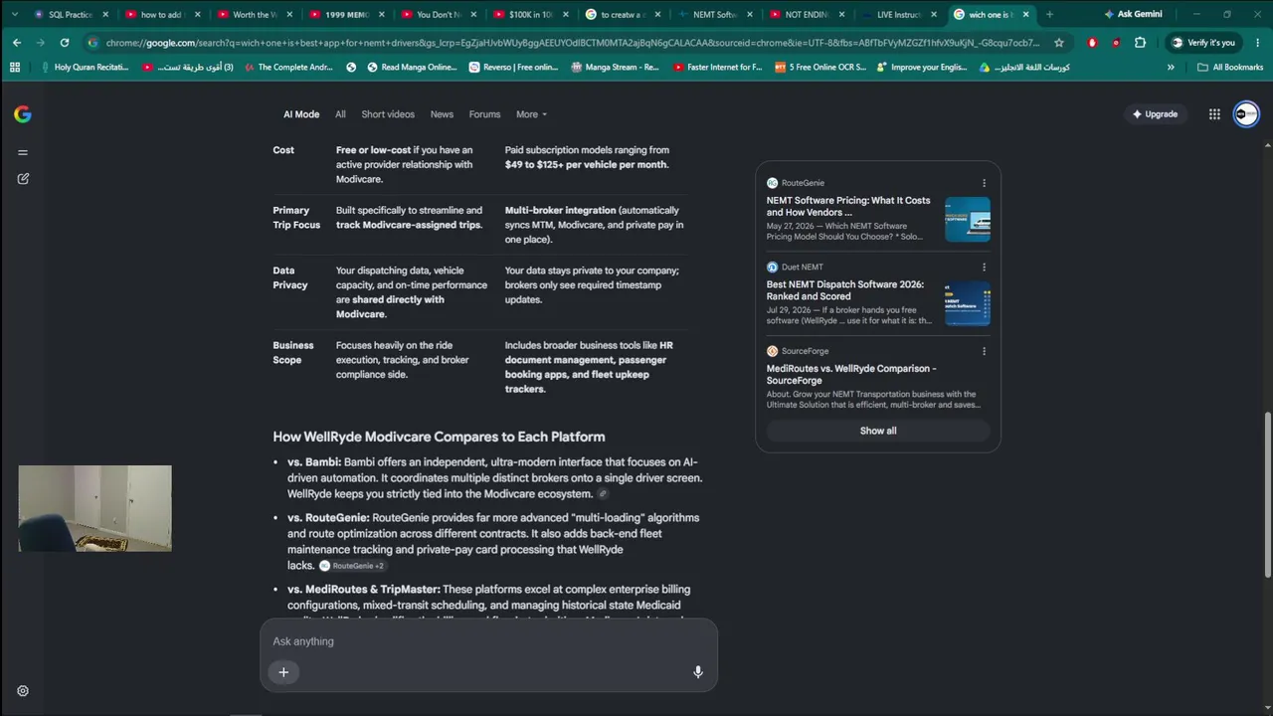
Task: Open the settings gear in the sidebar
Action: [23, 691]
